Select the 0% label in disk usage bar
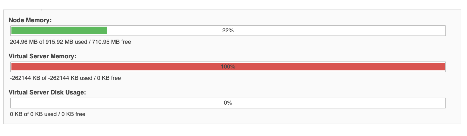 click(x=228, y=103)
